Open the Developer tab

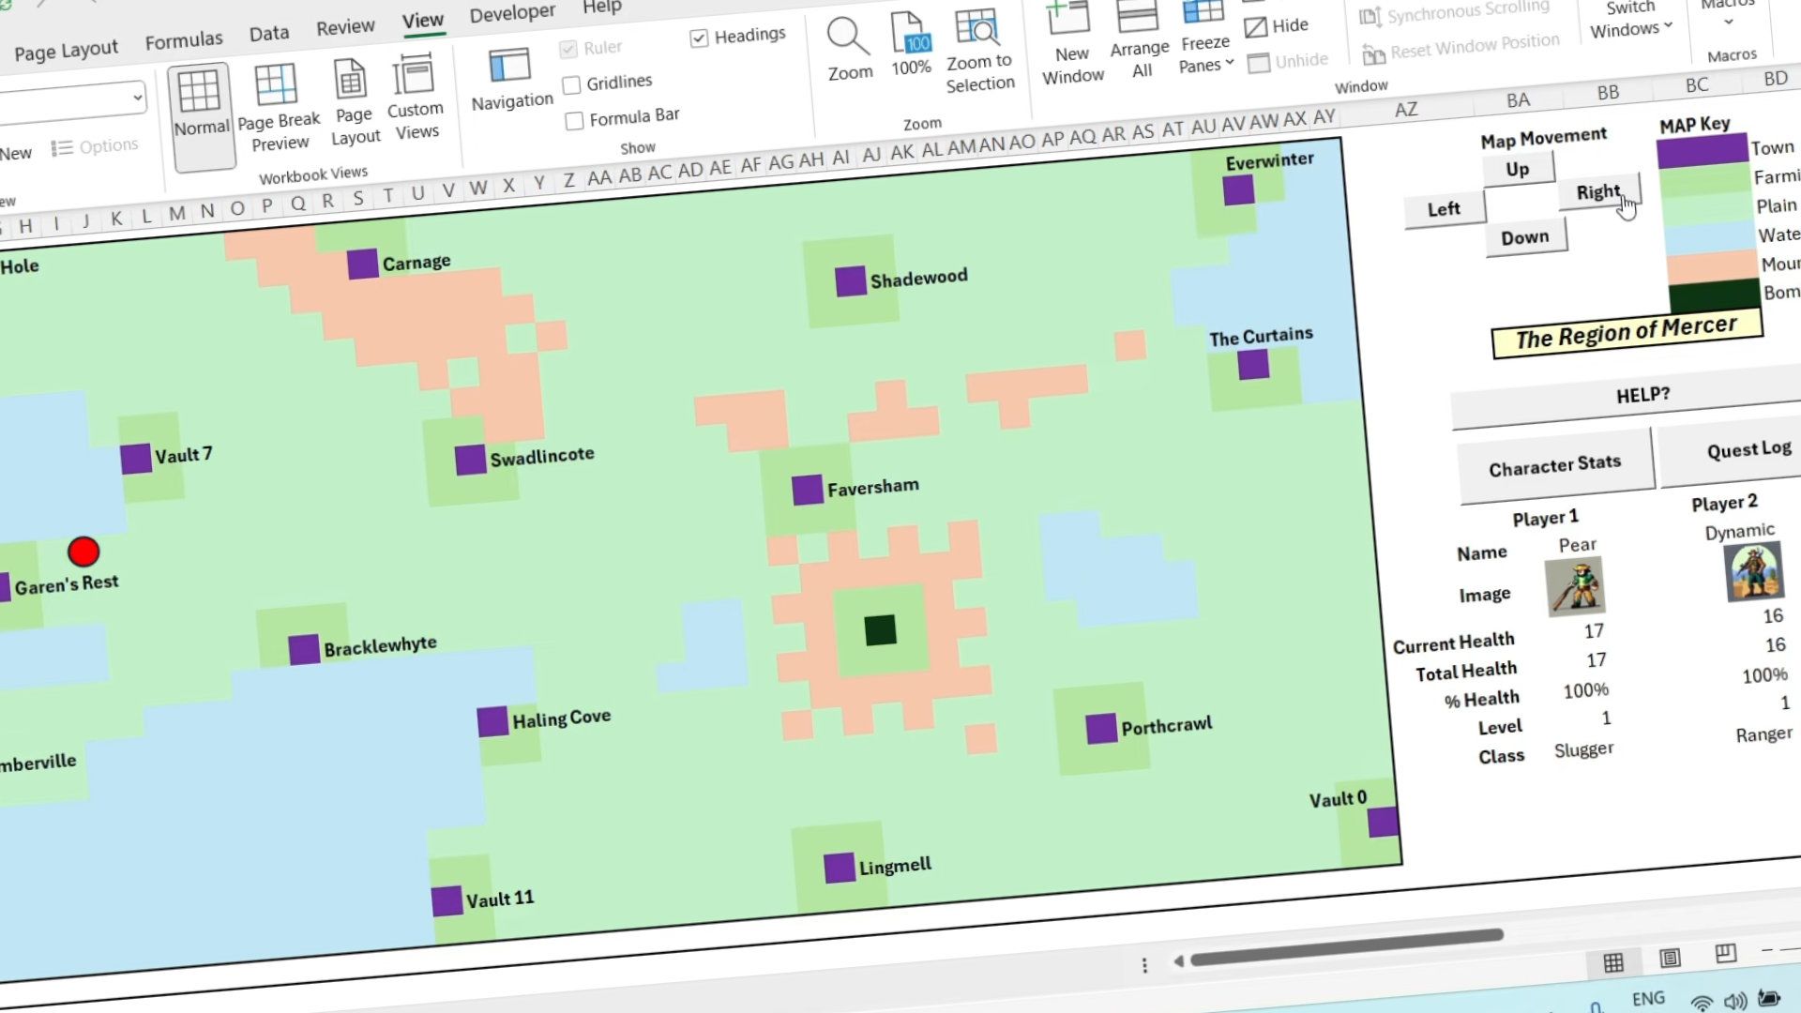[x=511, y=12]
